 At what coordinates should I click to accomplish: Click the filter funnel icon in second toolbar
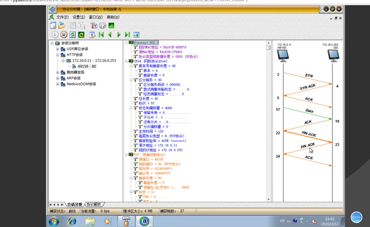[92, 35]
